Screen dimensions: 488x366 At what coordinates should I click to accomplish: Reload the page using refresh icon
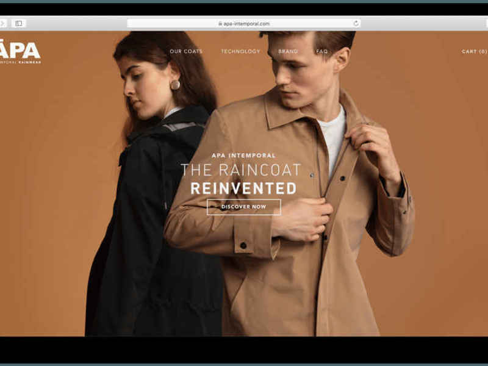(x=356, y=23)
